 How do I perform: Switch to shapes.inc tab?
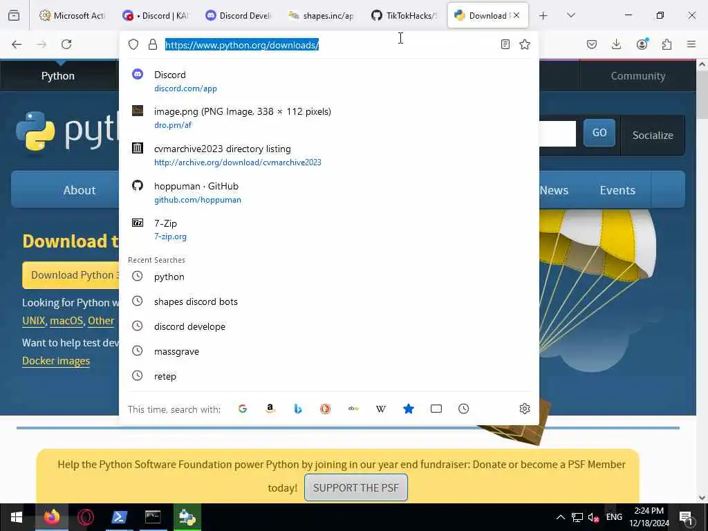point(321,15)
